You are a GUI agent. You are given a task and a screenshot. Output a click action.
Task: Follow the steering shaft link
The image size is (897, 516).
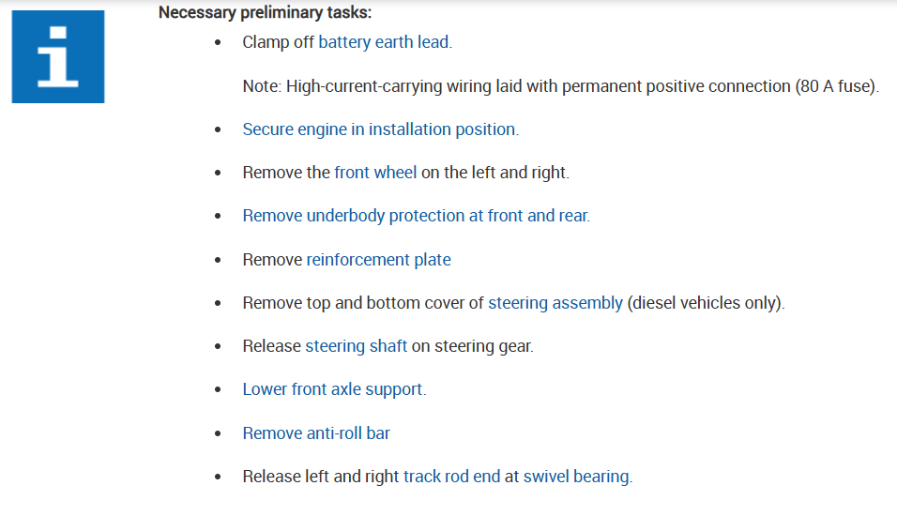click(x=356, y=346)
